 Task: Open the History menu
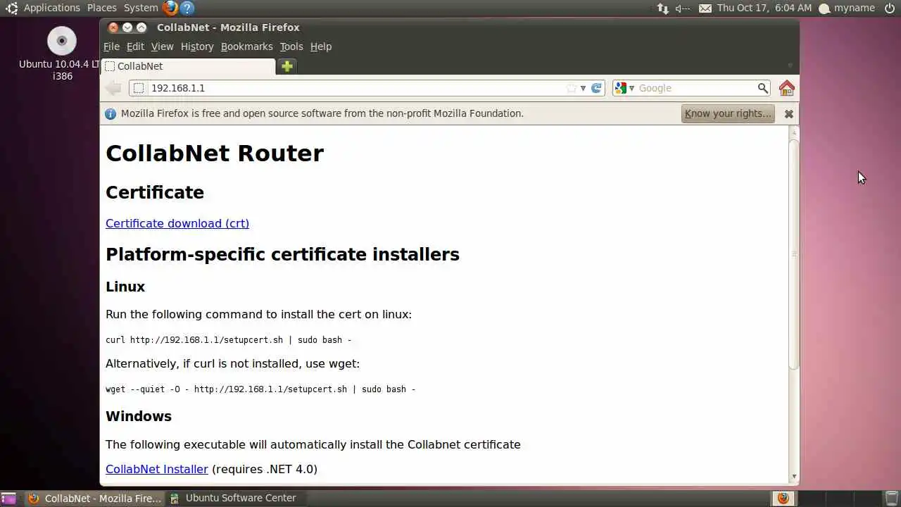click(x=197, y=46)
